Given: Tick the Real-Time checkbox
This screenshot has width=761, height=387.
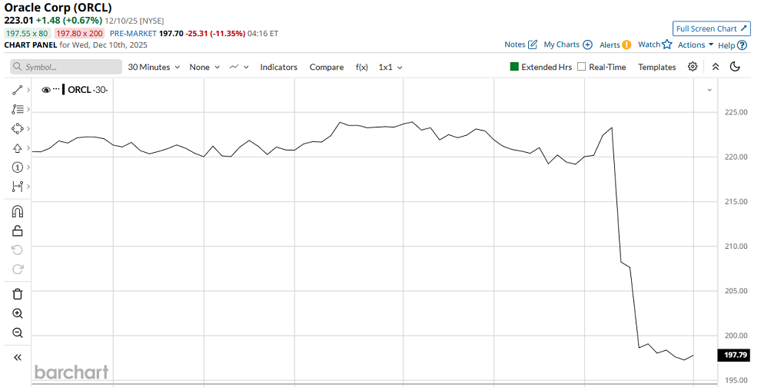Looking at the screenshot, I should (581, 67).
